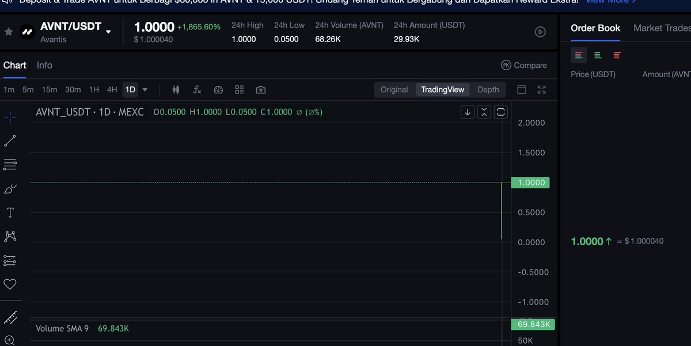
Task: Collapse the chart pane with the double-chevron button
Action: [x=484, y=112]
